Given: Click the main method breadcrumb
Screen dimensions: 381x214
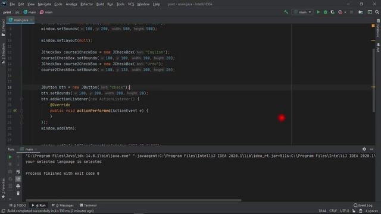Looking at the screenshot, I should pos(46,12).
